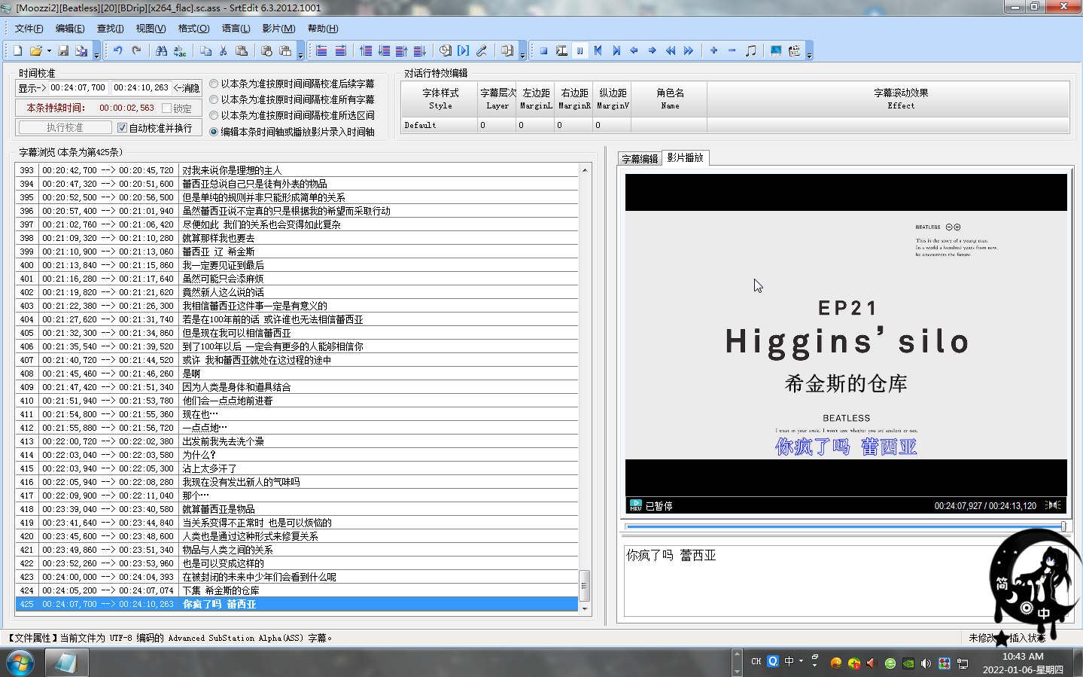
Task: Switch to the 字幕编辑 tab
Action: coord(640,159)
